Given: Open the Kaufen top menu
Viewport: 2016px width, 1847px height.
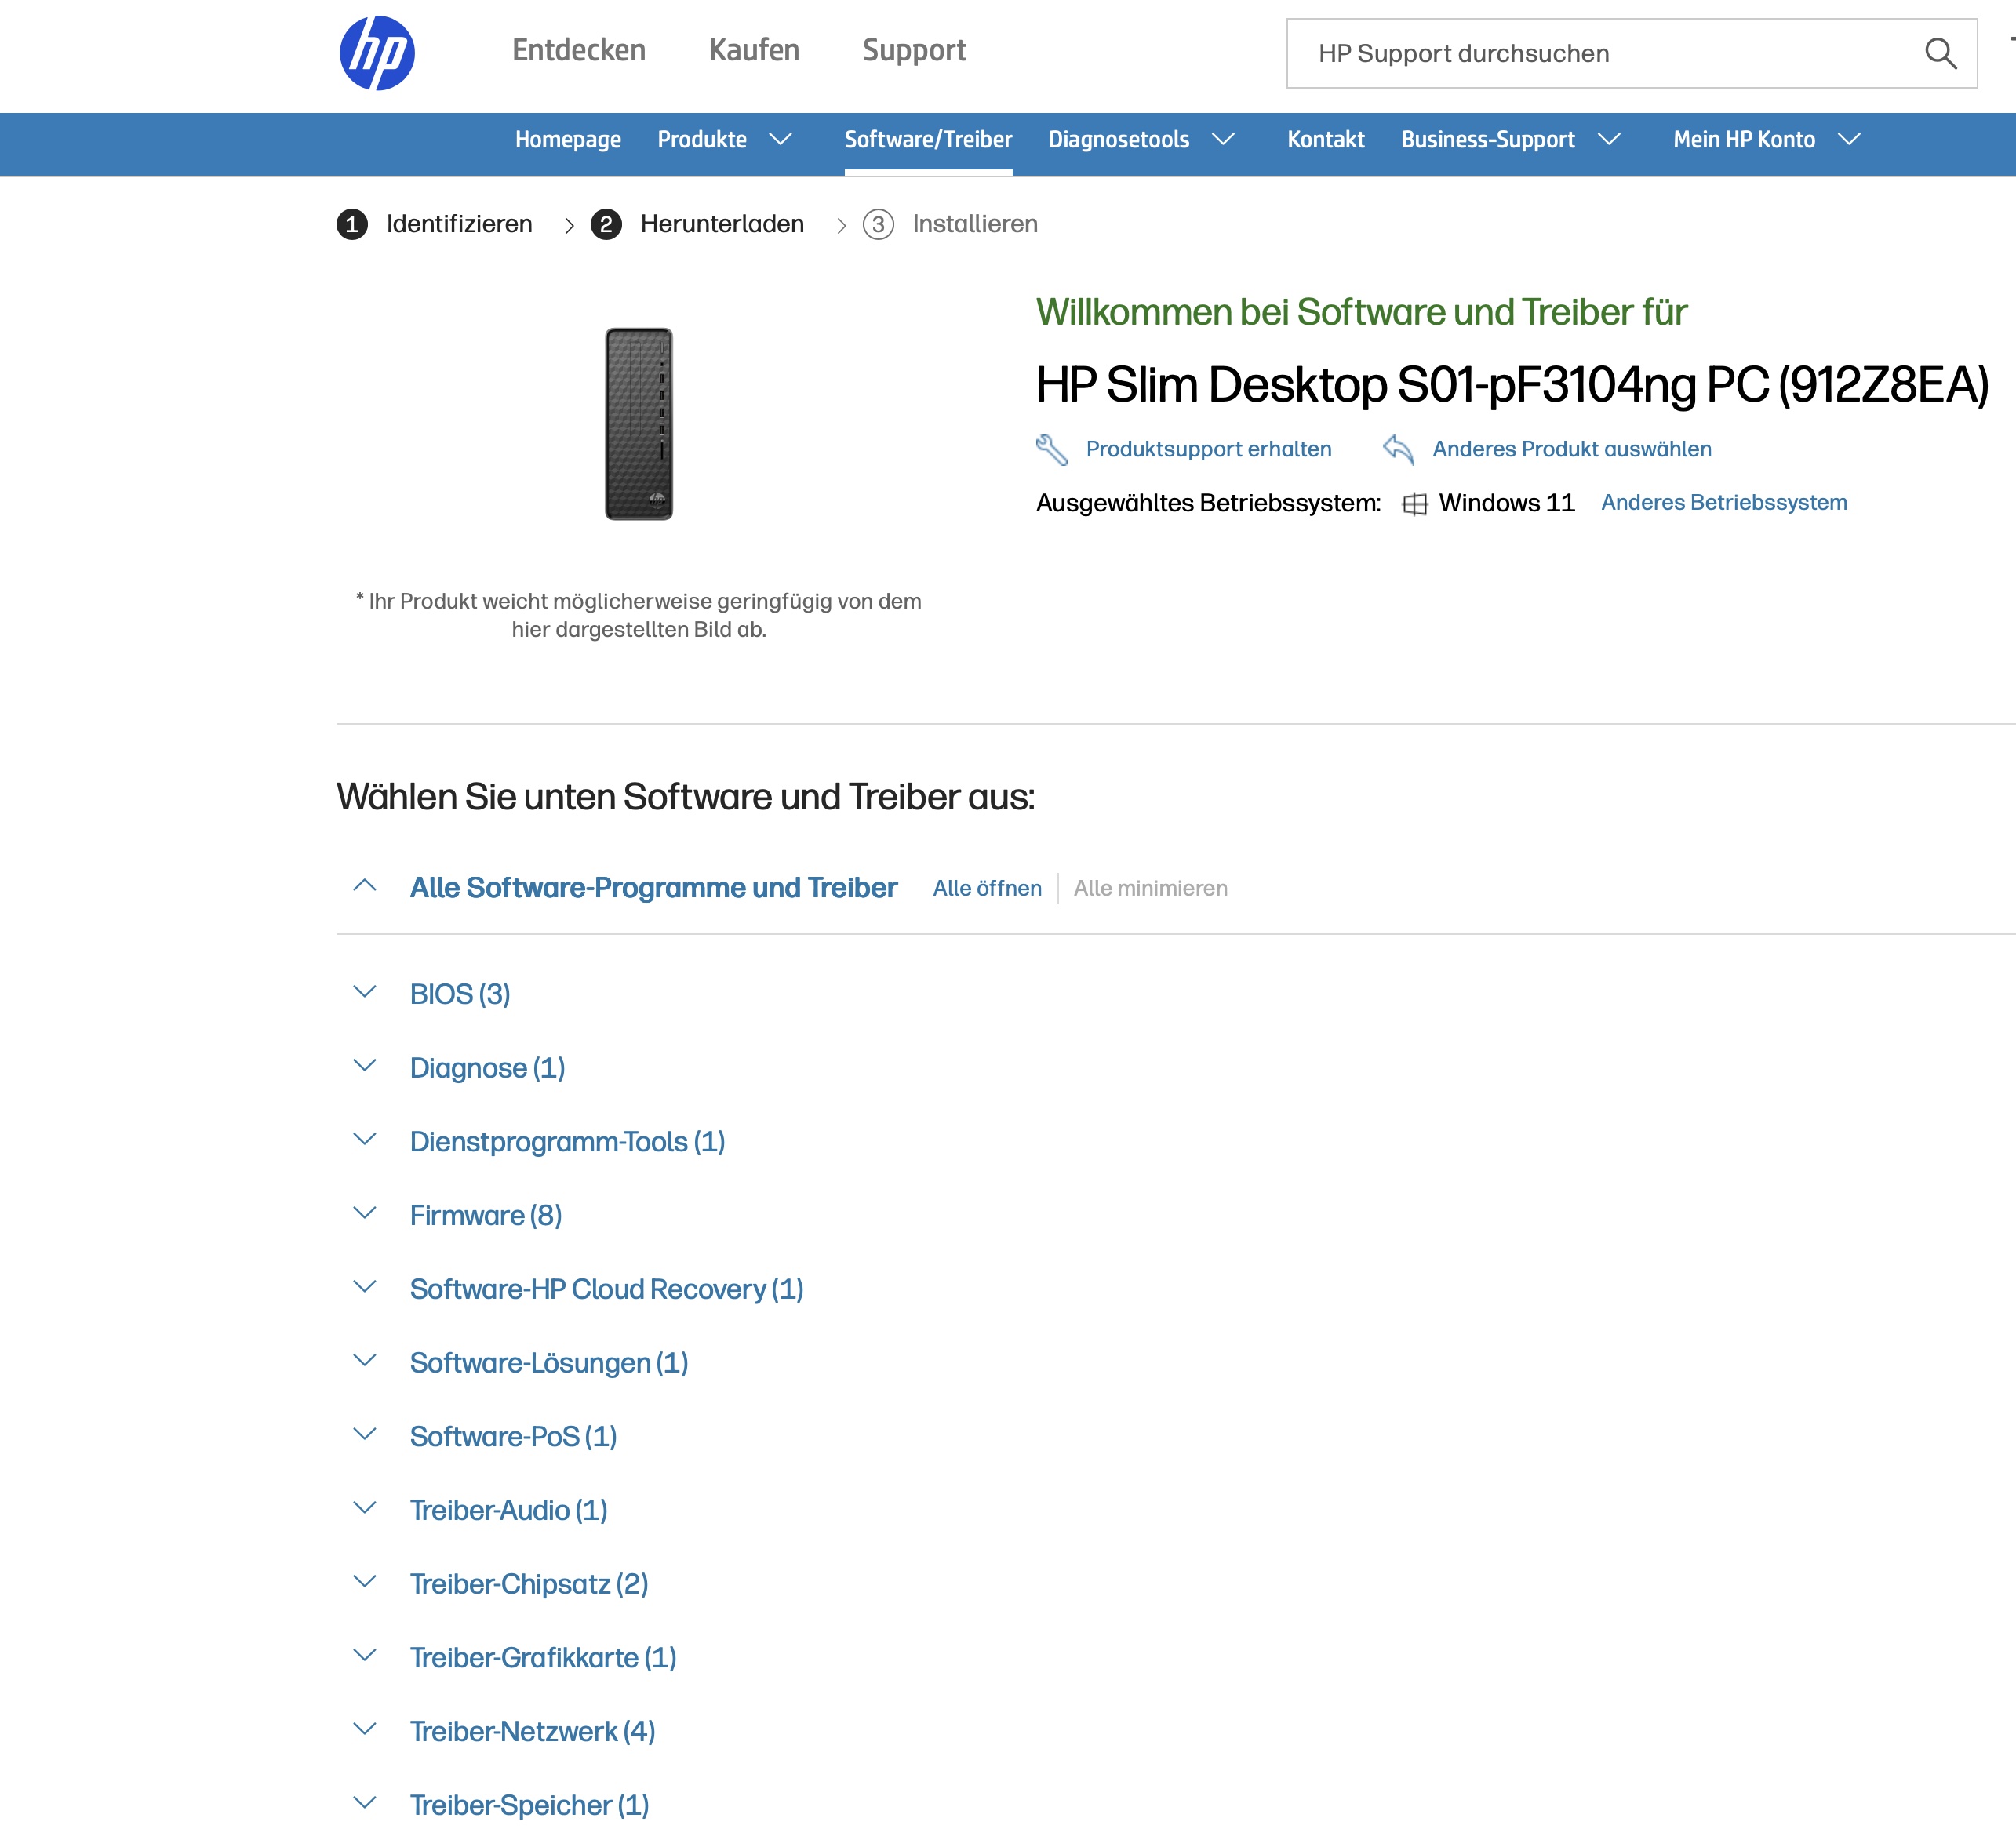Looking at the screenshot, I should (754, 51).
